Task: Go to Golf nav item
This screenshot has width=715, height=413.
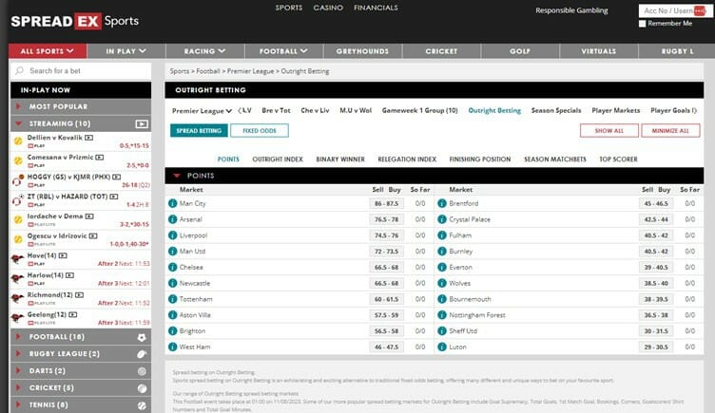Action: tap(520, 51)
